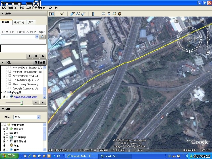Check the Forbidden City China checkbox
212x159 pixels.
pos(10,79)
